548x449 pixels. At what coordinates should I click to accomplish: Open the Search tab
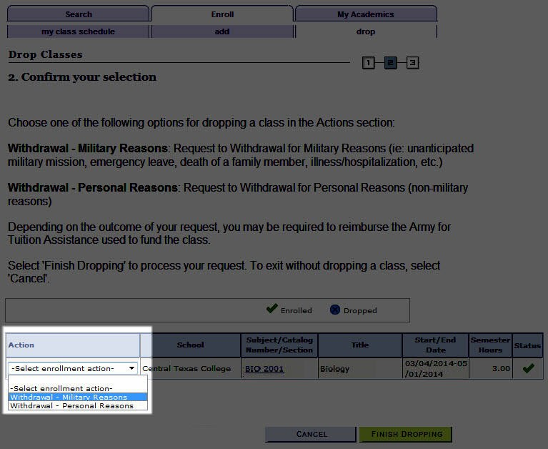click(x=79, y=14)
